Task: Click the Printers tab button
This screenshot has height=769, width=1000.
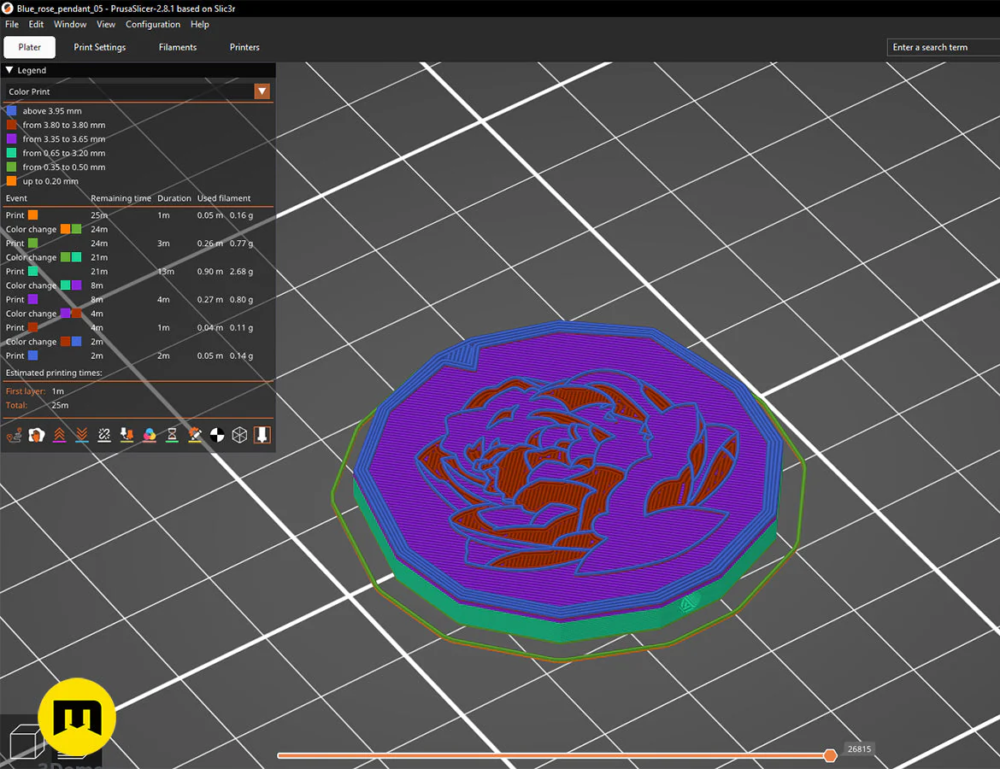Action: tap(244, 47)
